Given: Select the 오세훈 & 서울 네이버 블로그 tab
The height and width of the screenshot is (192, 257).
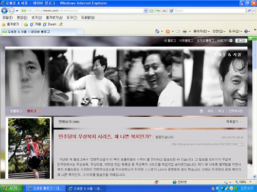Looking at the screenshot, I should click(x=39, y=32).
